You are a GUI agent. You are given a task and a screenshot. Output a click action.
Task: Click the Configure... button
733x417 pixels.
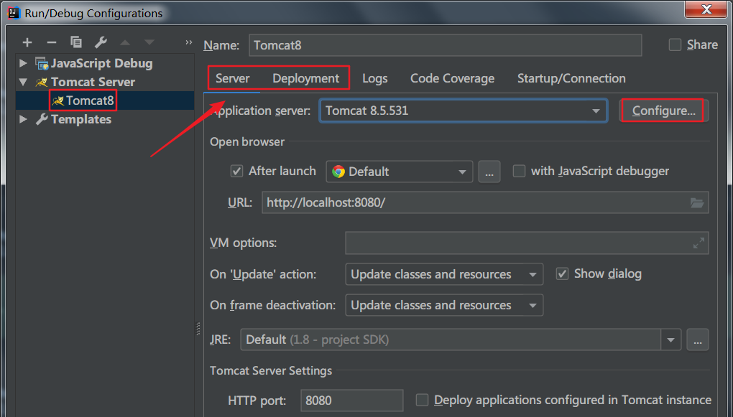(664, 111)
